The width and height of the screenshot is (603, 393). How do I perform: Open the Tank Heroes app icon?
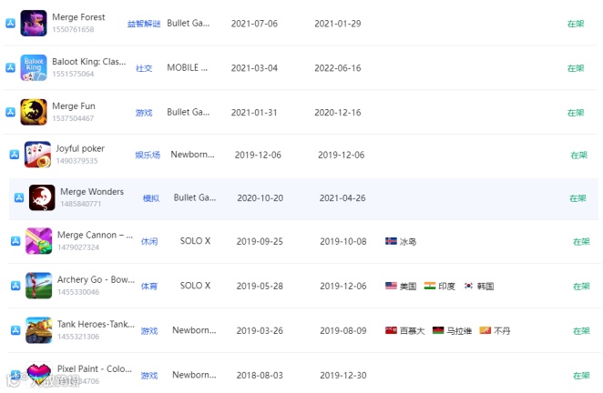pos(39,330)
